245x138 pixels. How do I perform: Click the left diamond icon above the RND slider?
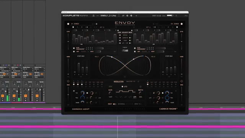tap(68, 81)
